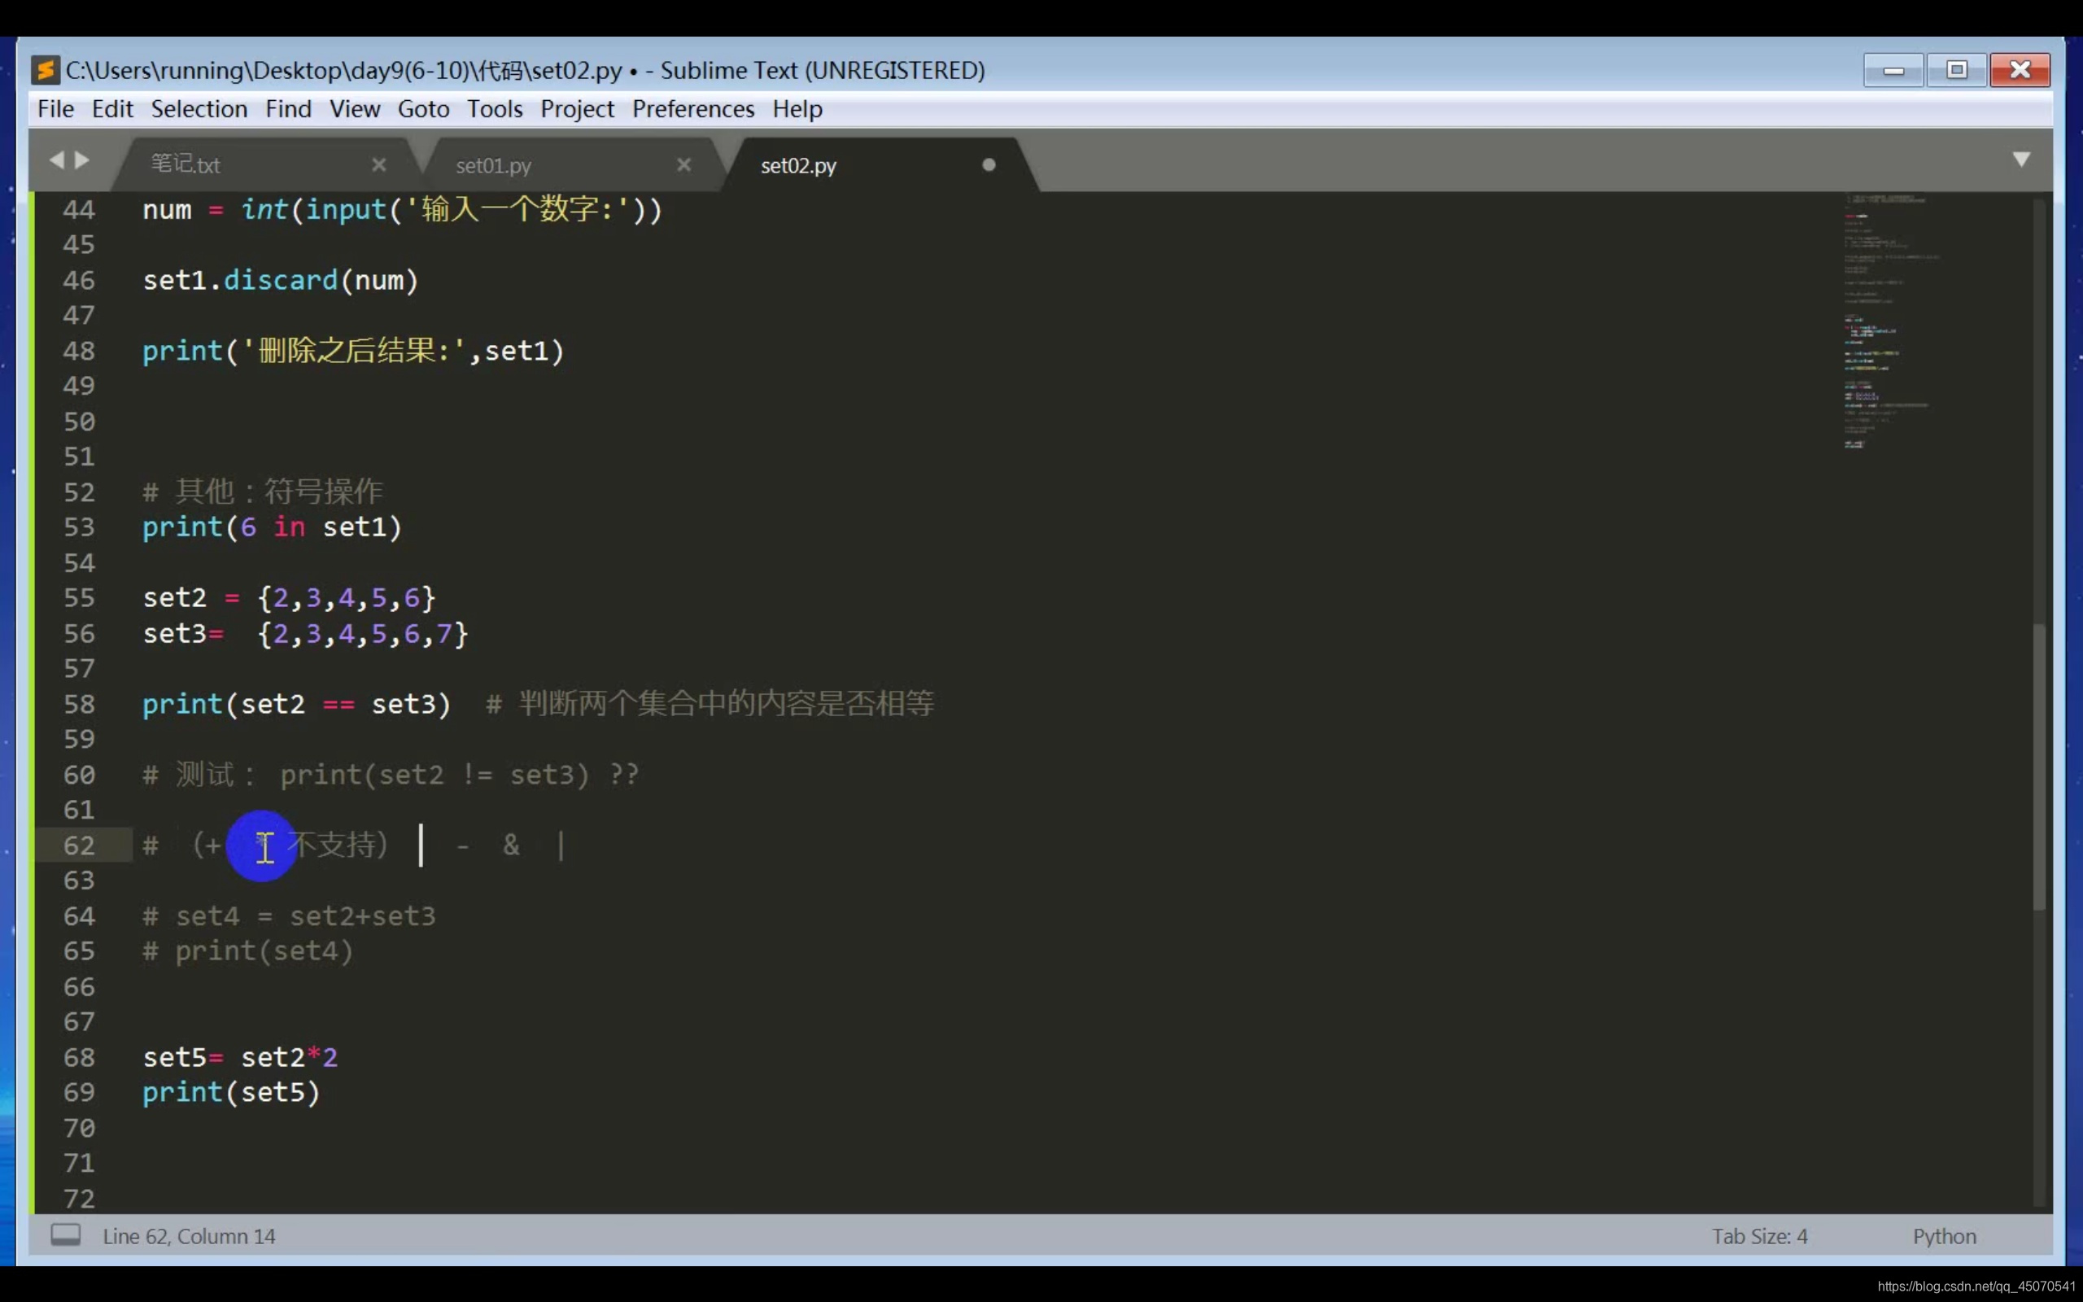2083x1302 pixels.
Task: Open the File menu
Action: click(x=55, y=109)
